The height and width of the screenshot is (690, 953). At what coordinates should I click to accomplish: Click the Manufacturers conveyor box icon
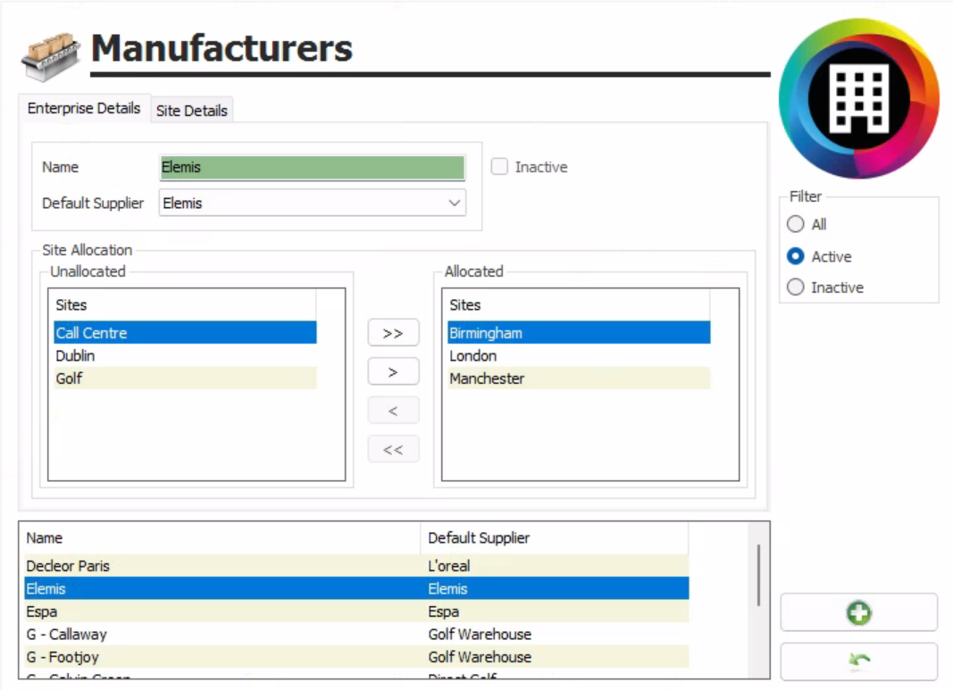click(50, 56)
